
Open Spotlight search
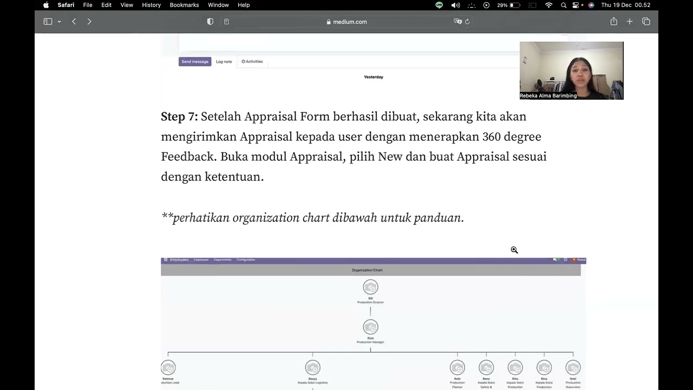[564, 5]
